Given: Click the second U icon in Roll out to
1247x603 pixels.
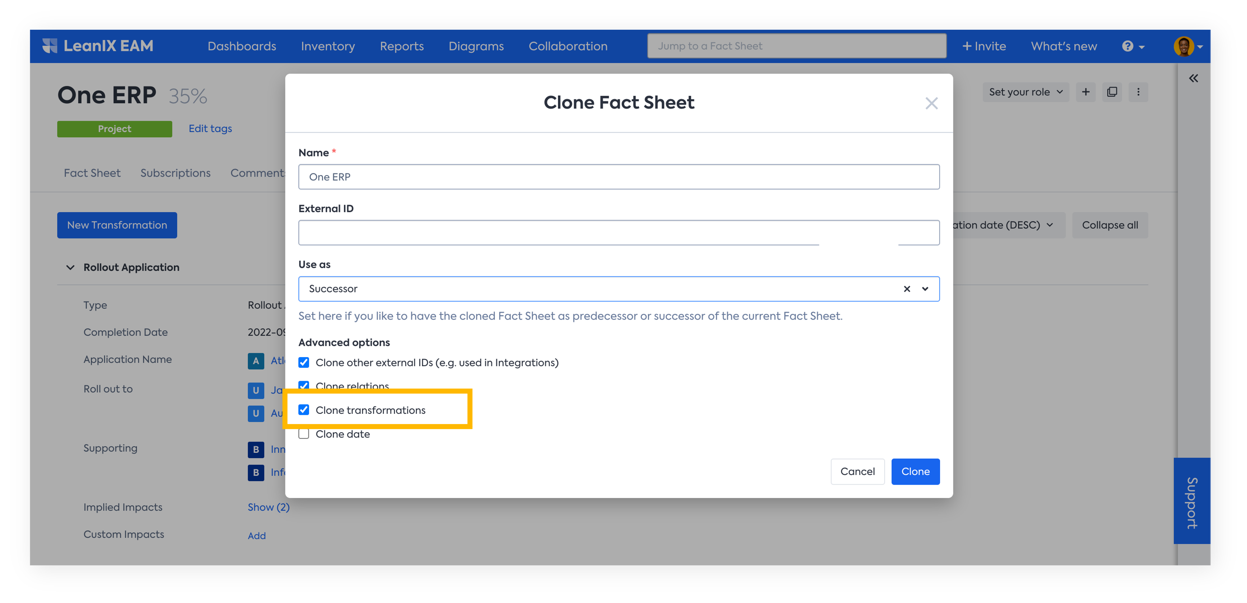Looking at the screenshot, I should (256, 413).
